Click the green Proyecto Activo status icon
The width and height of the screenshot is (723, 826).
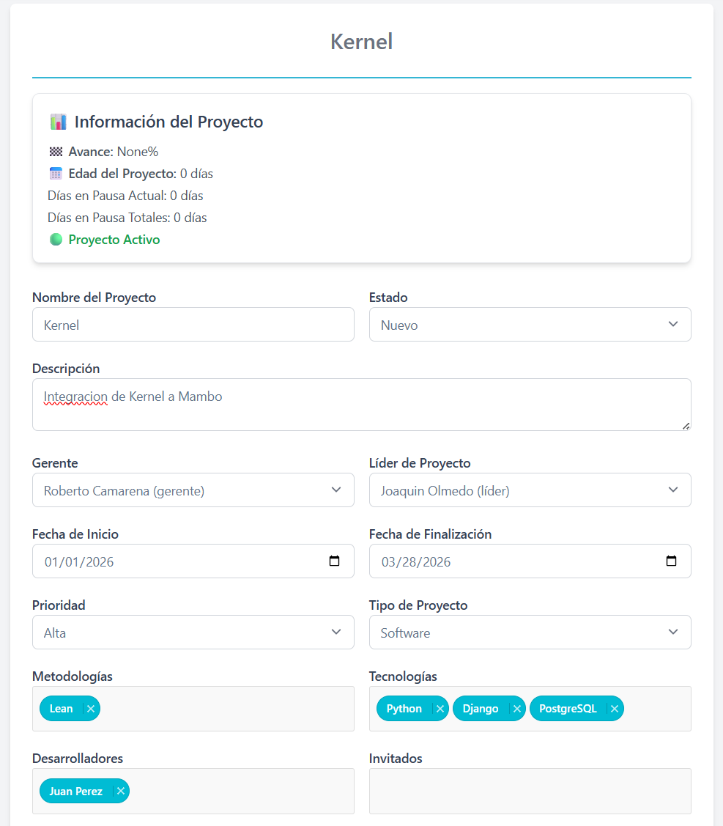pos(56,240)
